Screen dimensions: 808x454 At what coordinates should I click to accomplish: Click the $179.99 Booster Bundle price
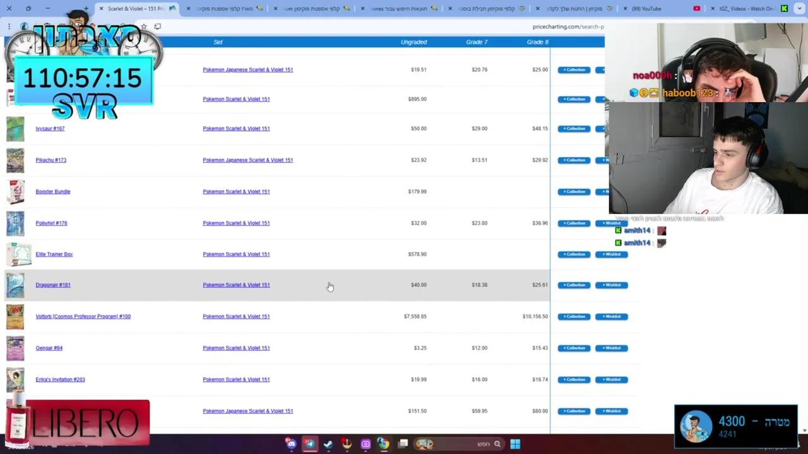(417, 192)
